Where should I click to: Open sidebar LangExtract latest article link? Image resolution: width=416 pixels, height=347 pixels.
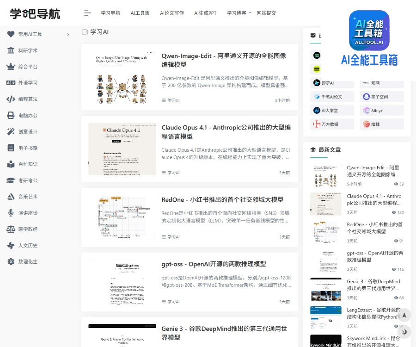tap(374, 313)
